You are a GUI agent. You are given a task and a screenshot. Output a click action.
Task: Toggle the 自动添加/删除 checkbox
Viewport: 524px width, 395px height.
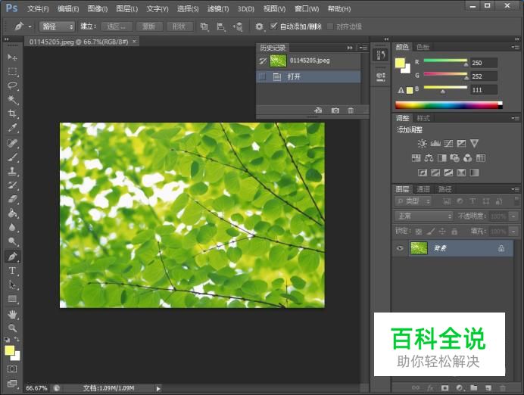pos(274,26)
